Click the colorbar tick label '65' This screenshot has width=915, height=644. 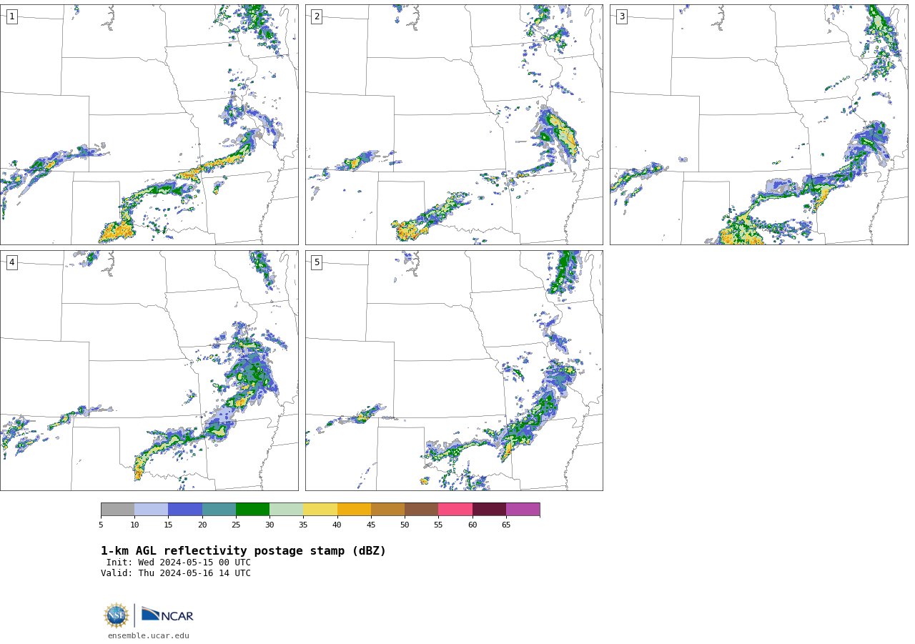pyautogui.click(x=506, y=525)
